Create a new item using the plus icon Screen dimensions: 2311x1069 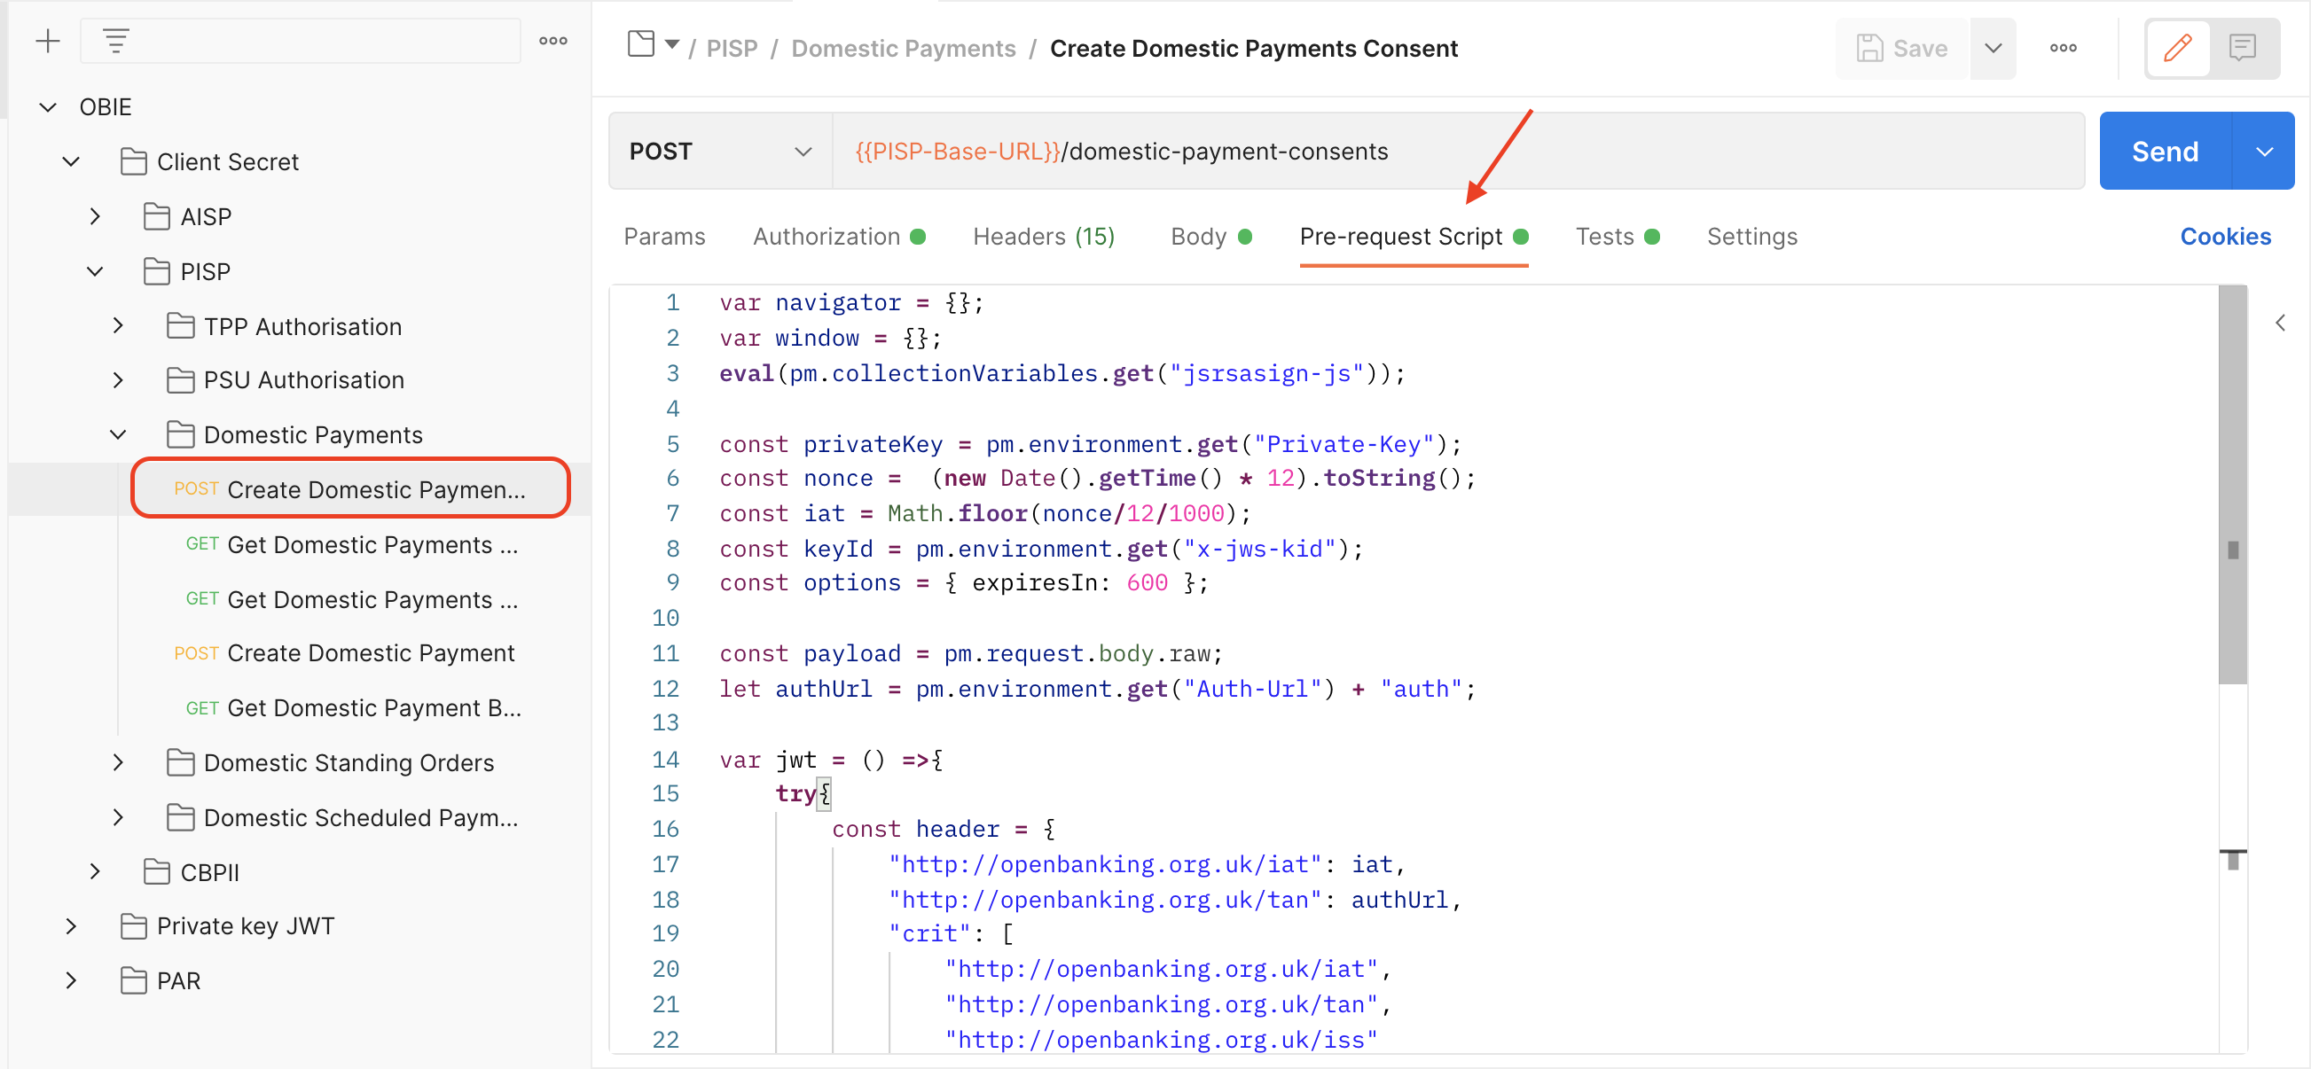pos(48,41)
